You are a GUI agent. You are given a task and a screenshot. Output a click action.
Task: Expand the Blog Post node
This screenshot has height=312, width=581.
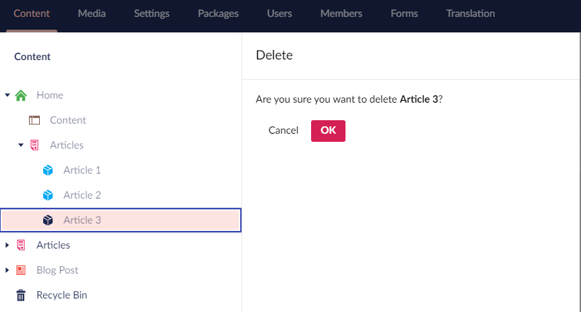[7, 270]
